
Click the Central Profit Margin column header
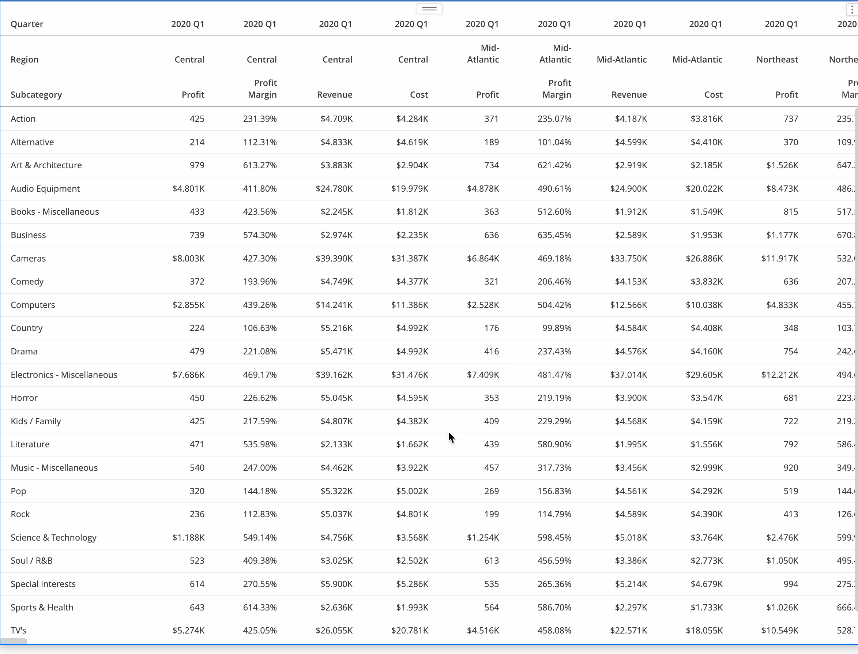pos(262,89)
